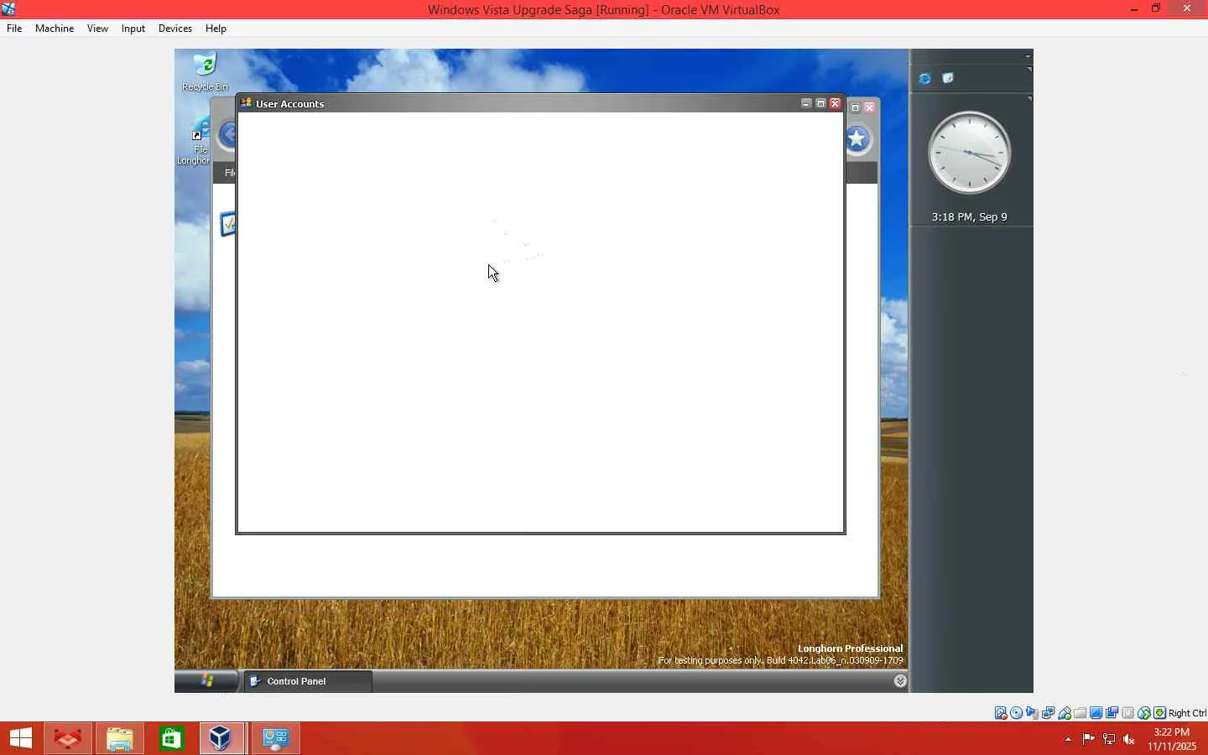Open the VirtualBox View menu
1208x755 pixels.
point(97,29)
